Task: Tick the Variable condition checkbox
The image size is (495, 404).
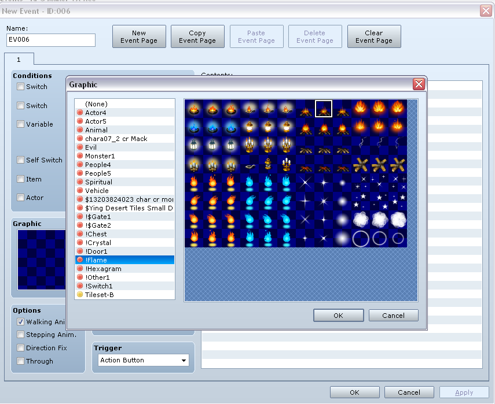Action: [20, 124]
